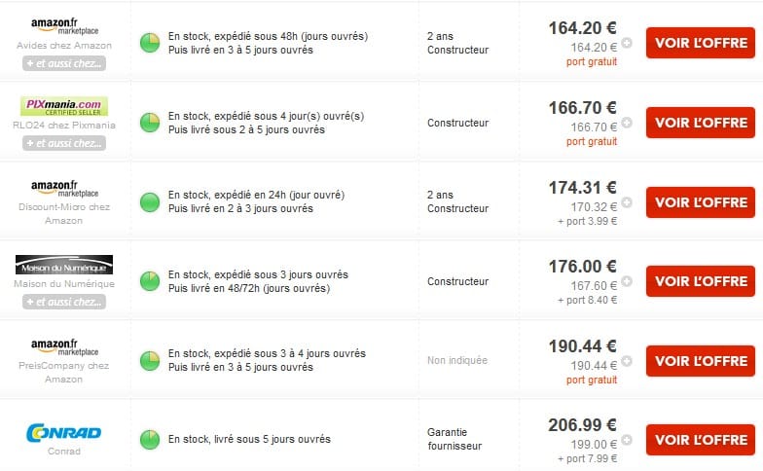Image resolution: width=763 pixels, height=471 pixels.
Task: Click the PIXmania.com certified seller logo
Action: point(64,106)
